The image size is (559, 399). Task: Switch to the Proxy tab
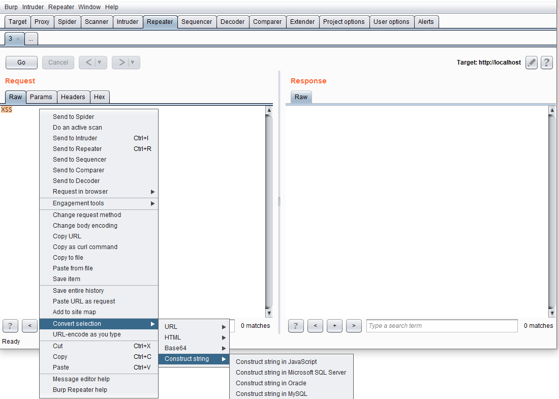[42, 22]
